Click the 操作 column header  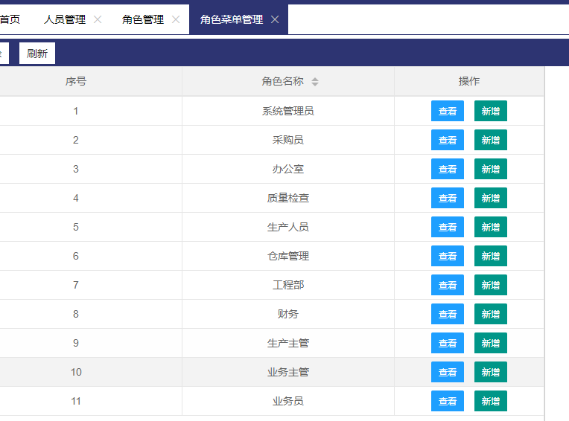(x=469, y=81)
